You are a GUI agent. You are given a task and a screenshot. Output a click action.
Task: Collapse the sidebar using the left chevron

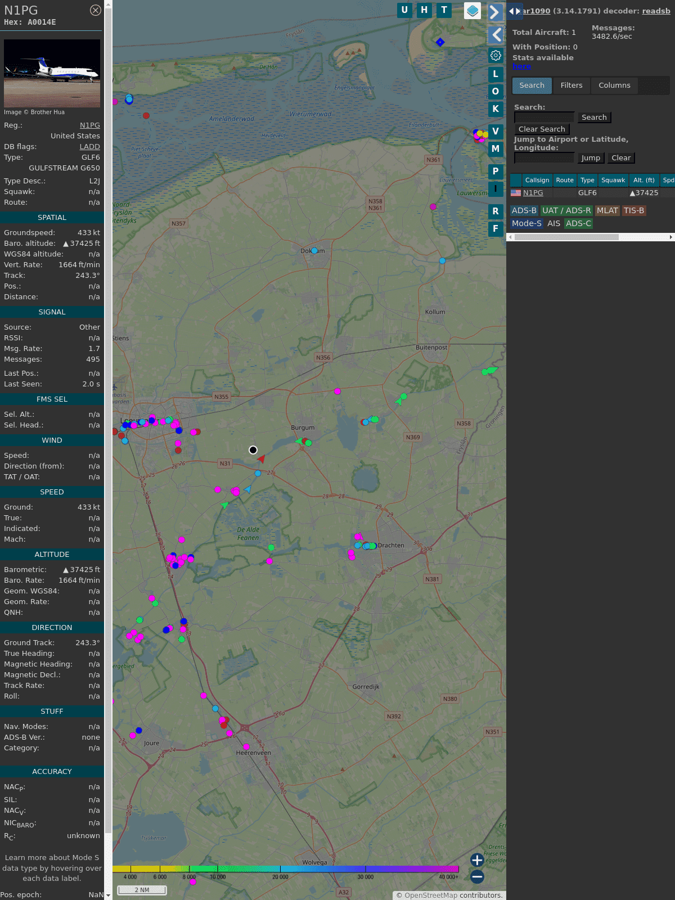495,35
